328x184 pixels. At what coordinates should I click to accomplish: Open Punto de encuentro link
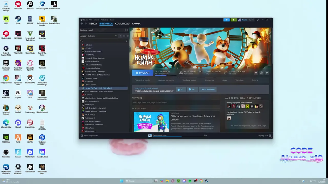[166, 80]
